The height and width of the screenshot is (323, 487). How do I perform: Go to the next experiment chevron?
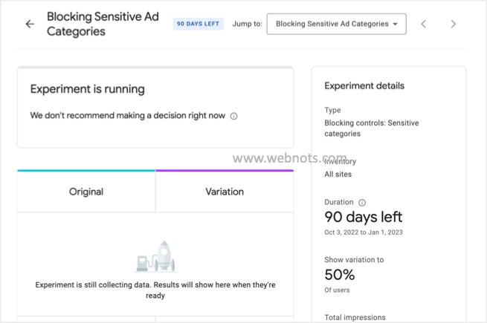(454, 24)
